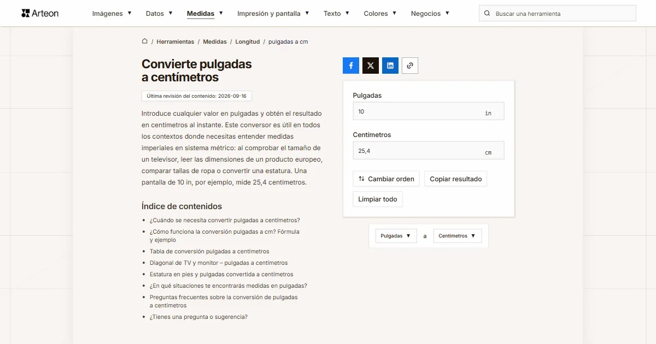
Task: Open the Texto menu
Action: click(x=336, y=13)
